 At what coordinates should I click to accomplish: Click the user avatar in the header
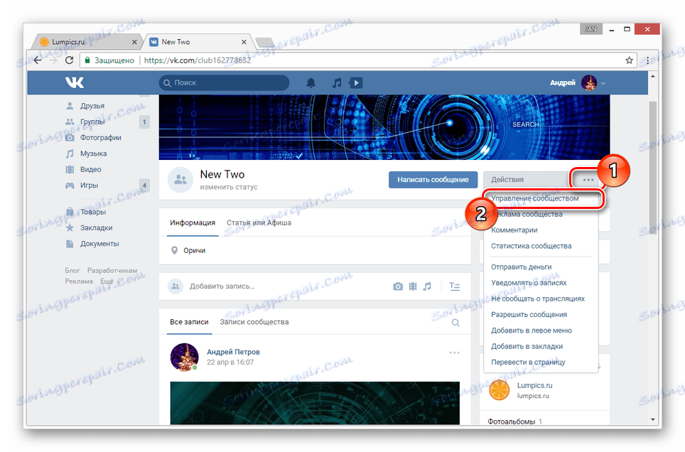(x=589, y=82)
